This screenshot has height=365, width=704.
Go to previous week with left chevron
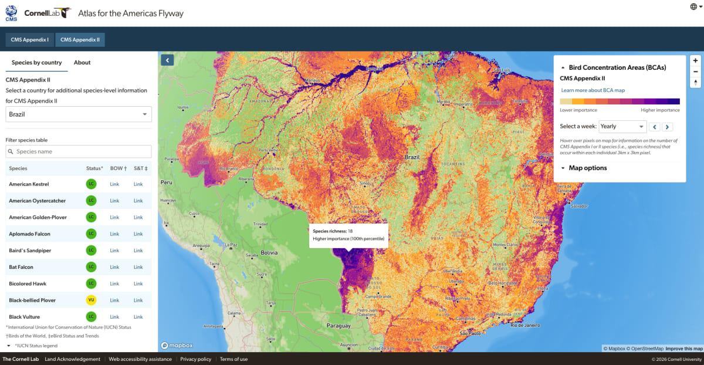pyautogui.click(x=654, y=126)
